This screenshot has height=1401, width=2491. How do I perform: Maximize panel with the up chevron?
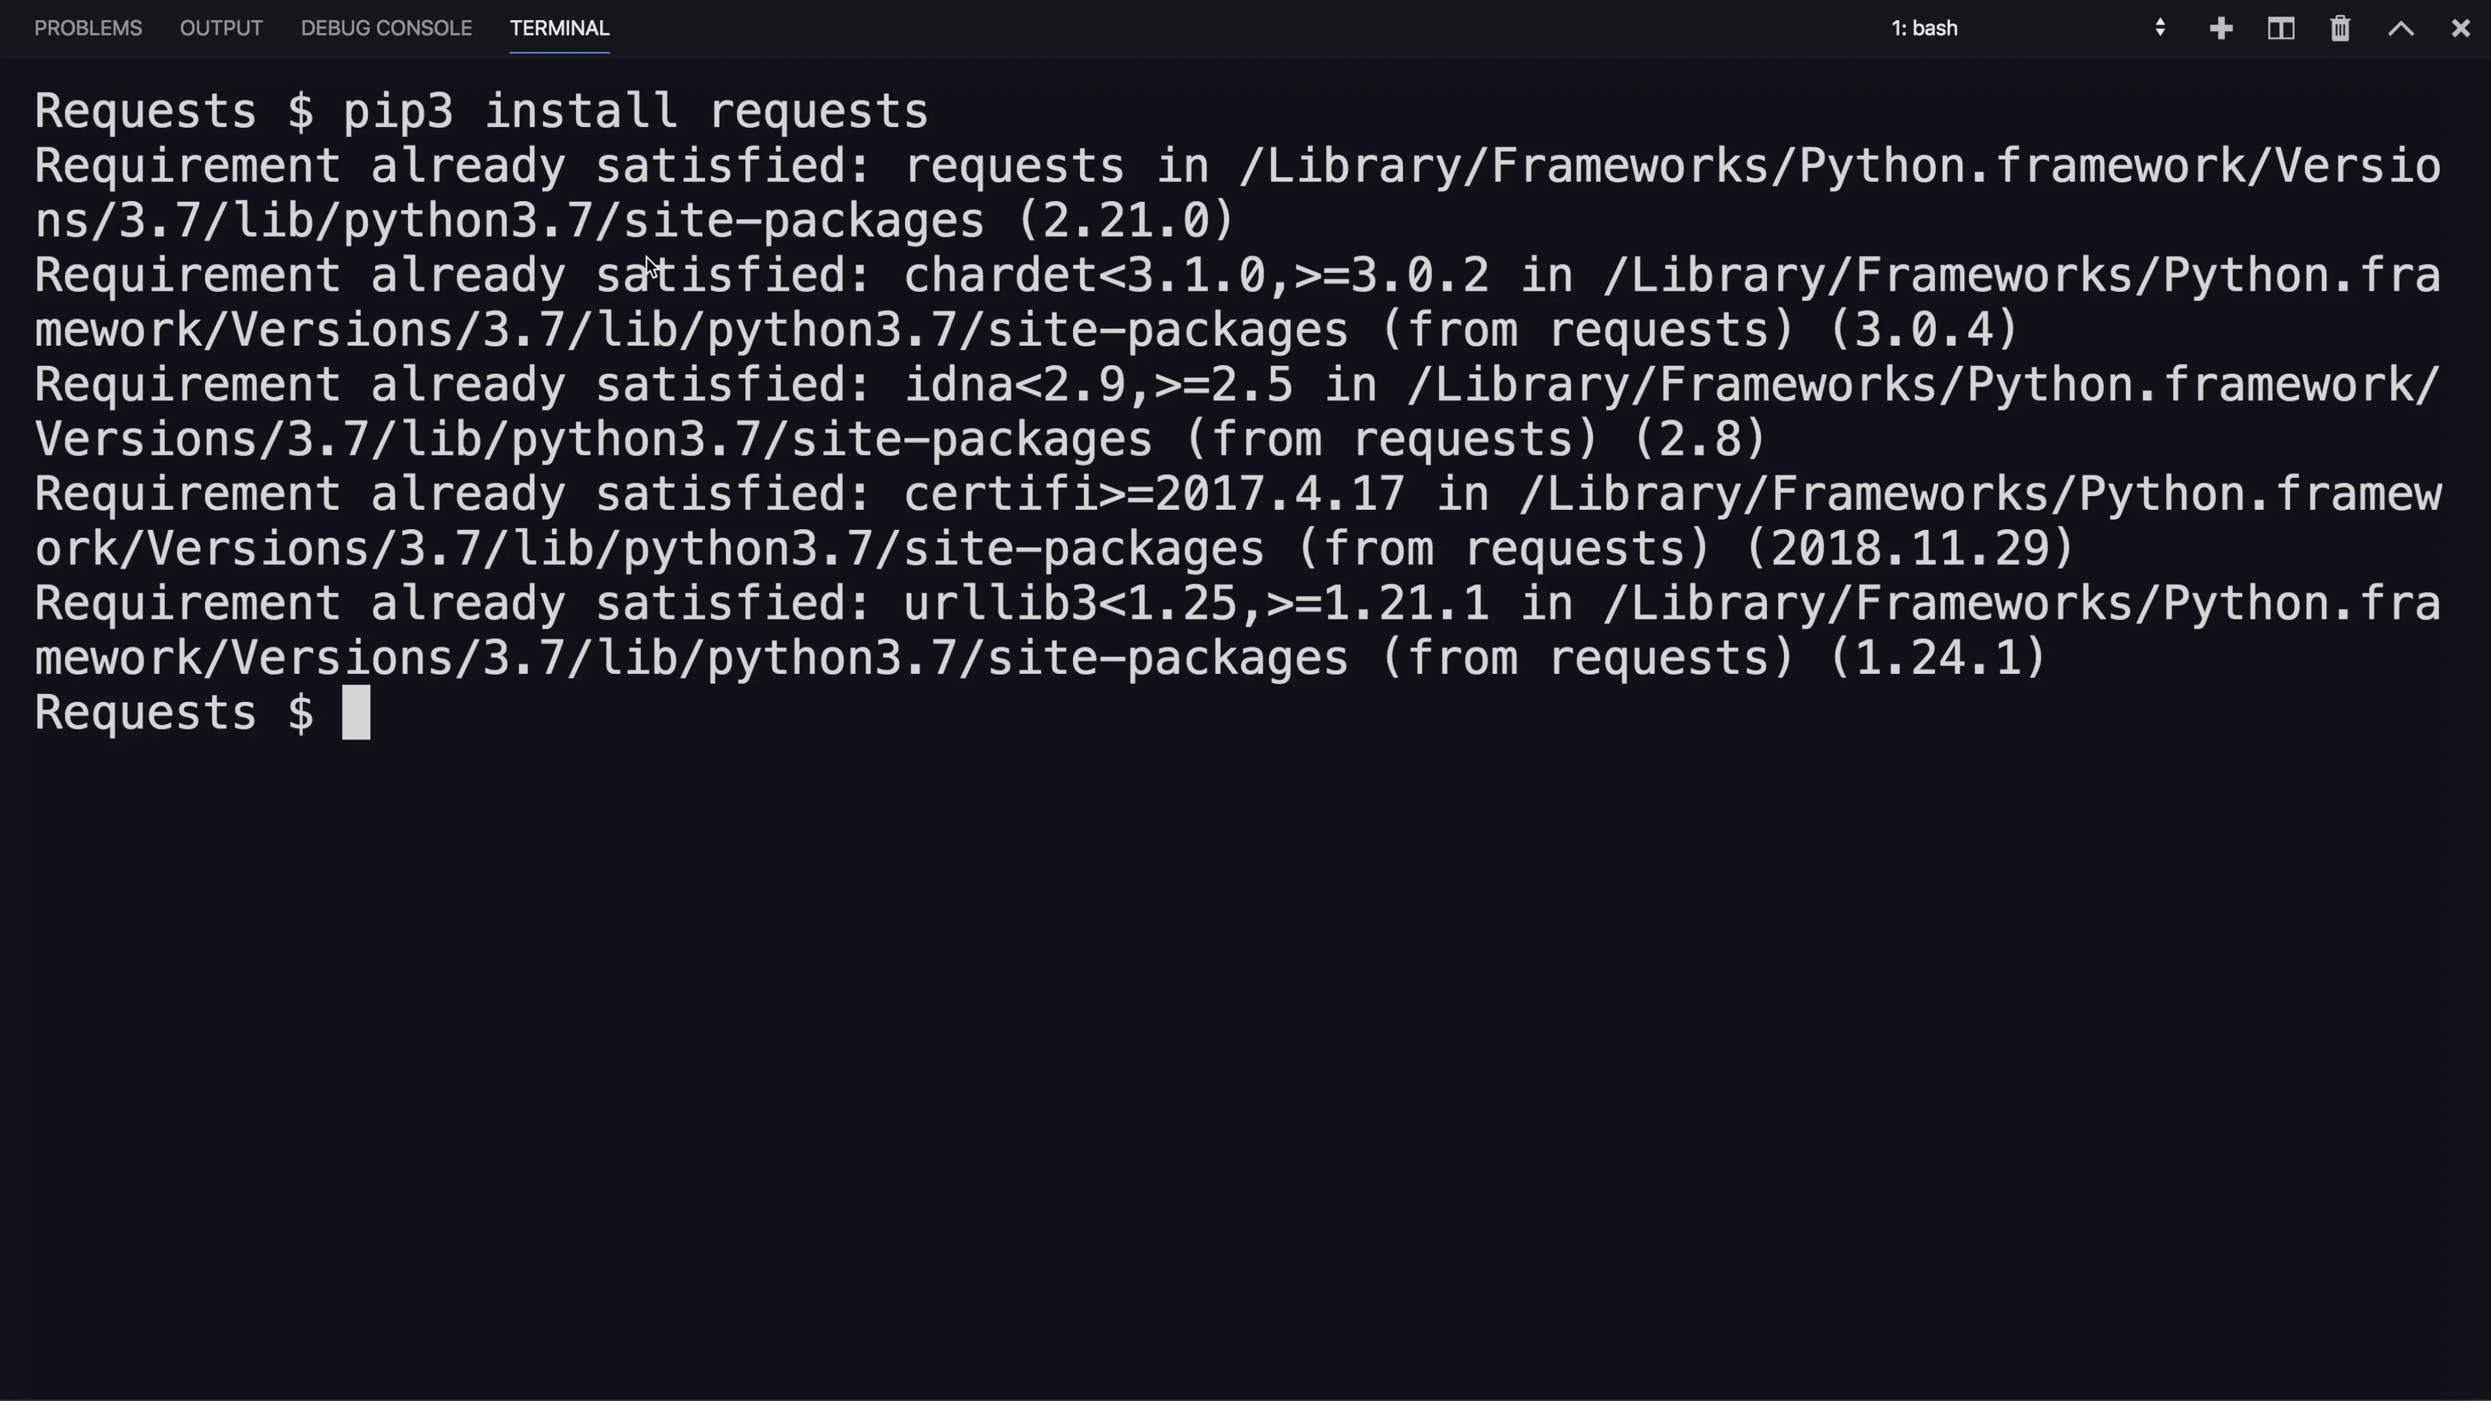[x=2401, y=28]
